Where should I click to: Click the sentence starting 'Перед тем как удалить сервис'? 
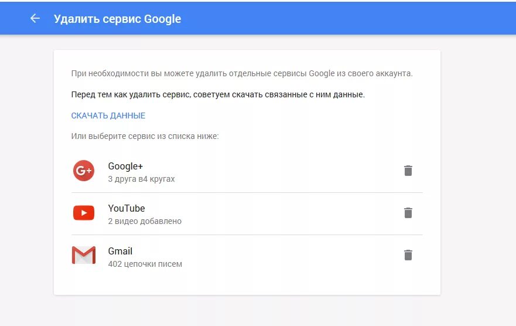click(218, 94)
